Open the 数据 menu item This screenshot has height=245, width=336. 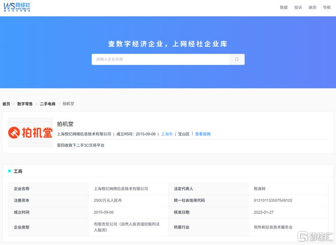[284, 8]
